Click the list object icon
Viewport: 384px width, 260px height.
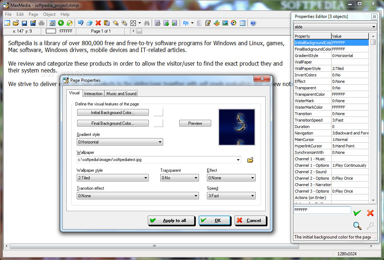[242, 23]
